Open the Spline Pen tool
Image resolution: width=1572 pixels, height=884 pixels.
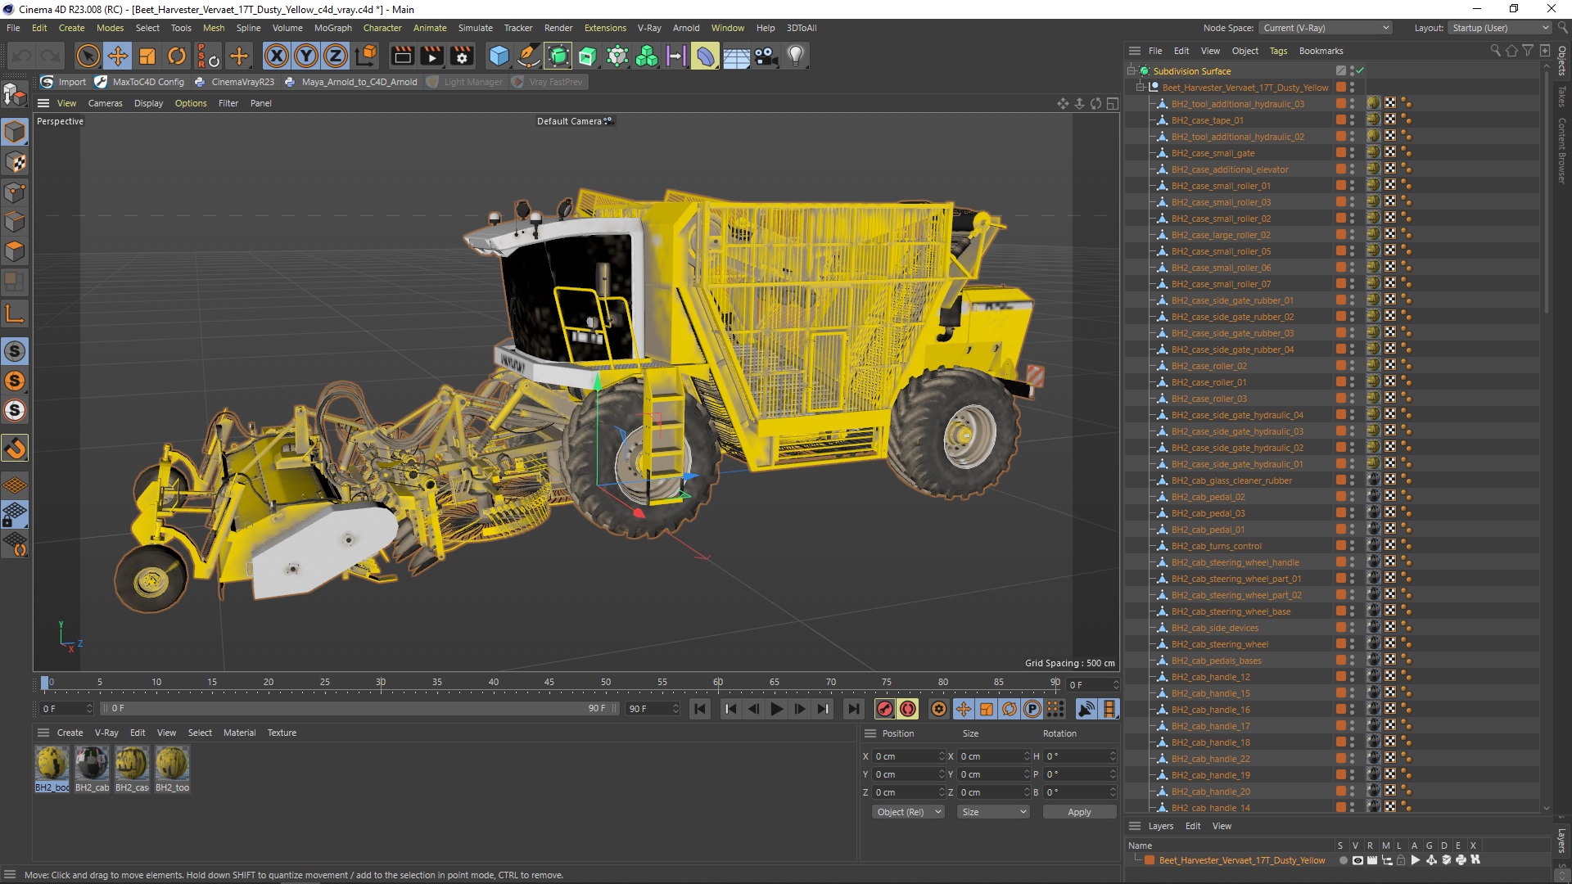click(x=529, y=56)
